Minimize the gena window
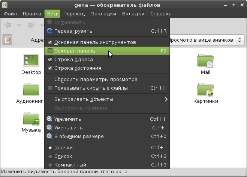247x177 pixels. tap(226, 5)
